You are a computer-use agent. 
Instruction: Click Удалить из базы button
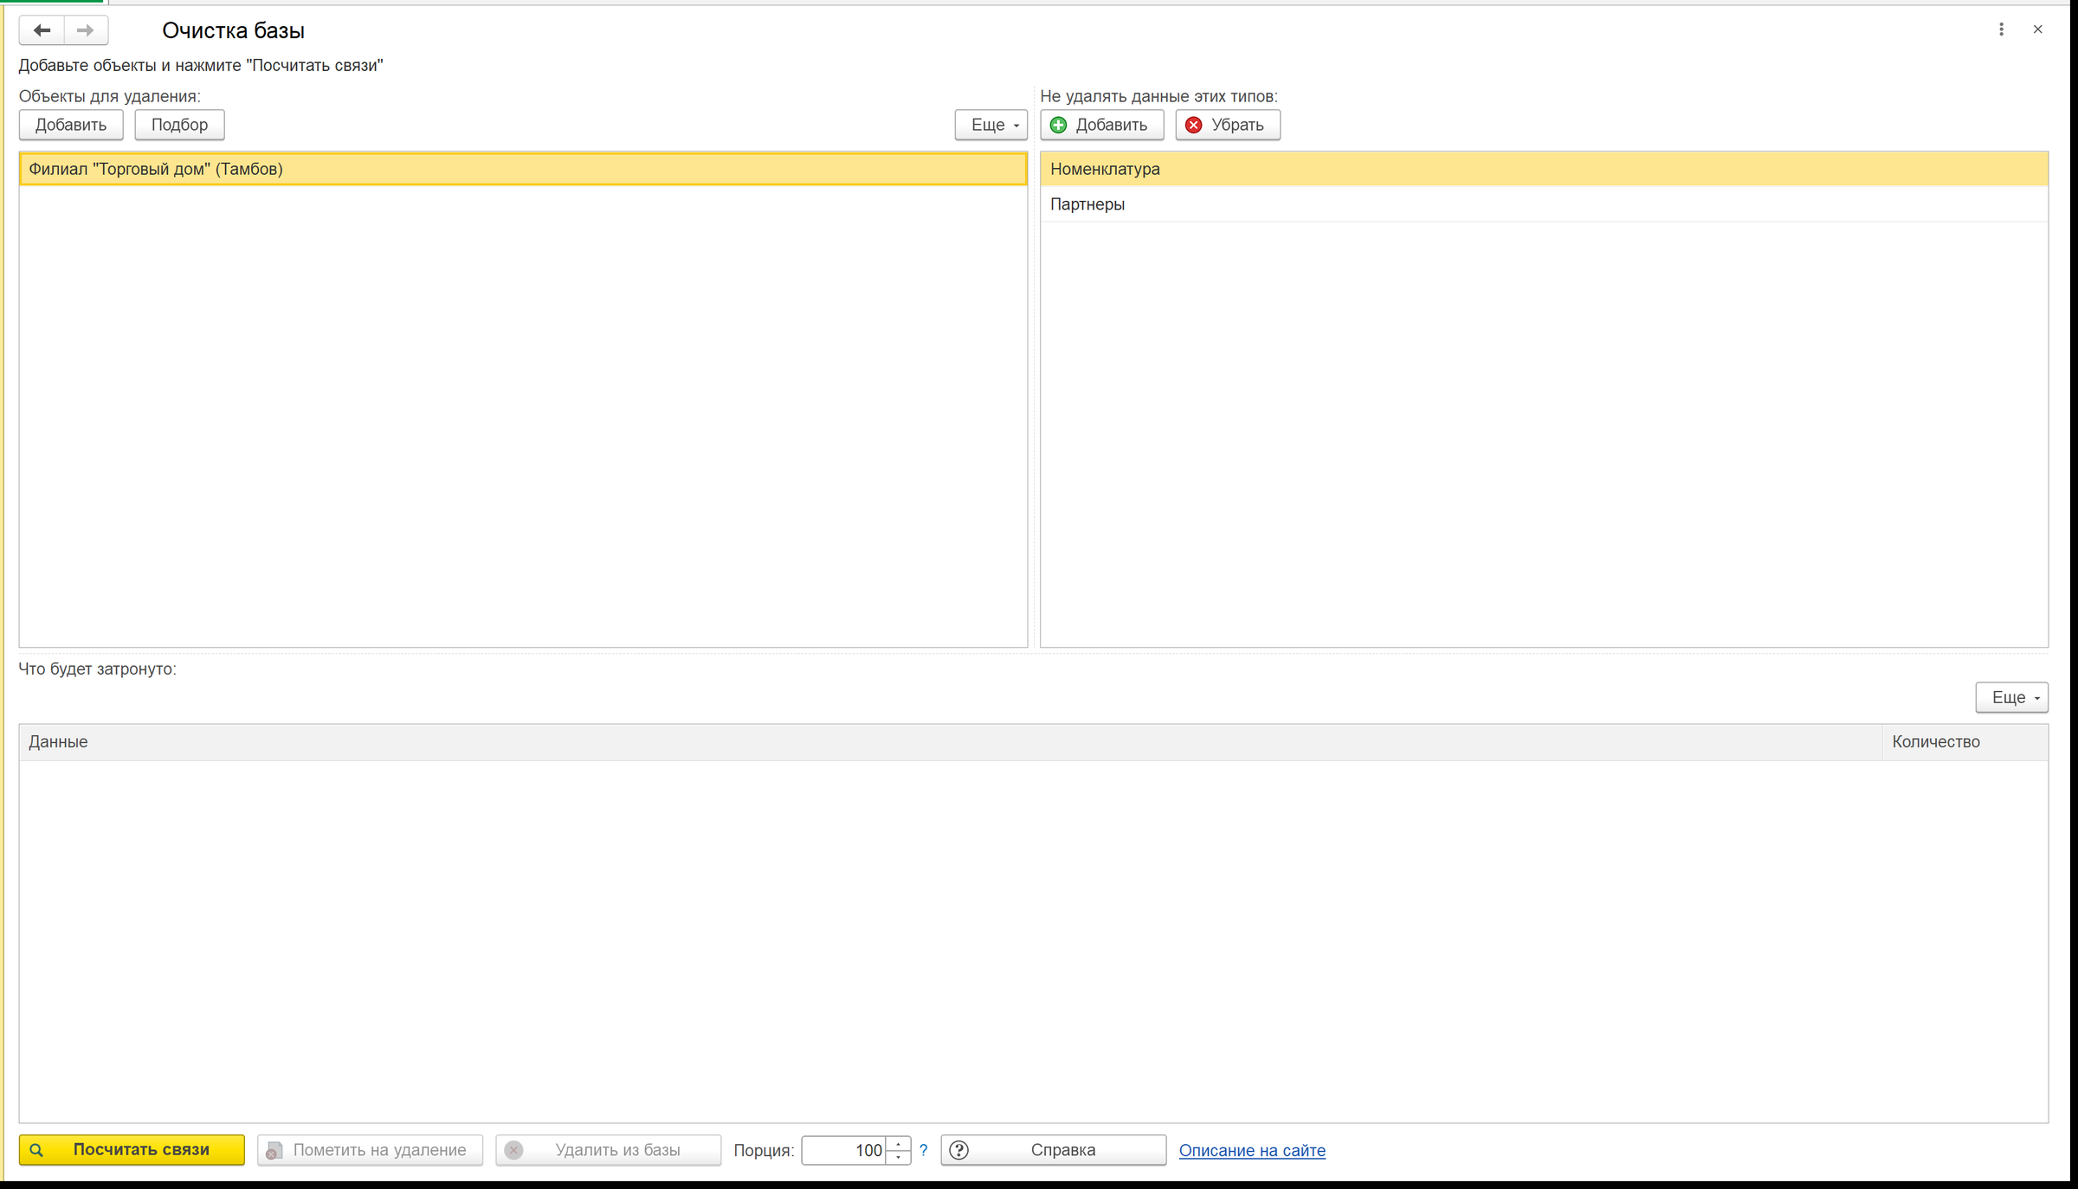[x=608, y=1150]
